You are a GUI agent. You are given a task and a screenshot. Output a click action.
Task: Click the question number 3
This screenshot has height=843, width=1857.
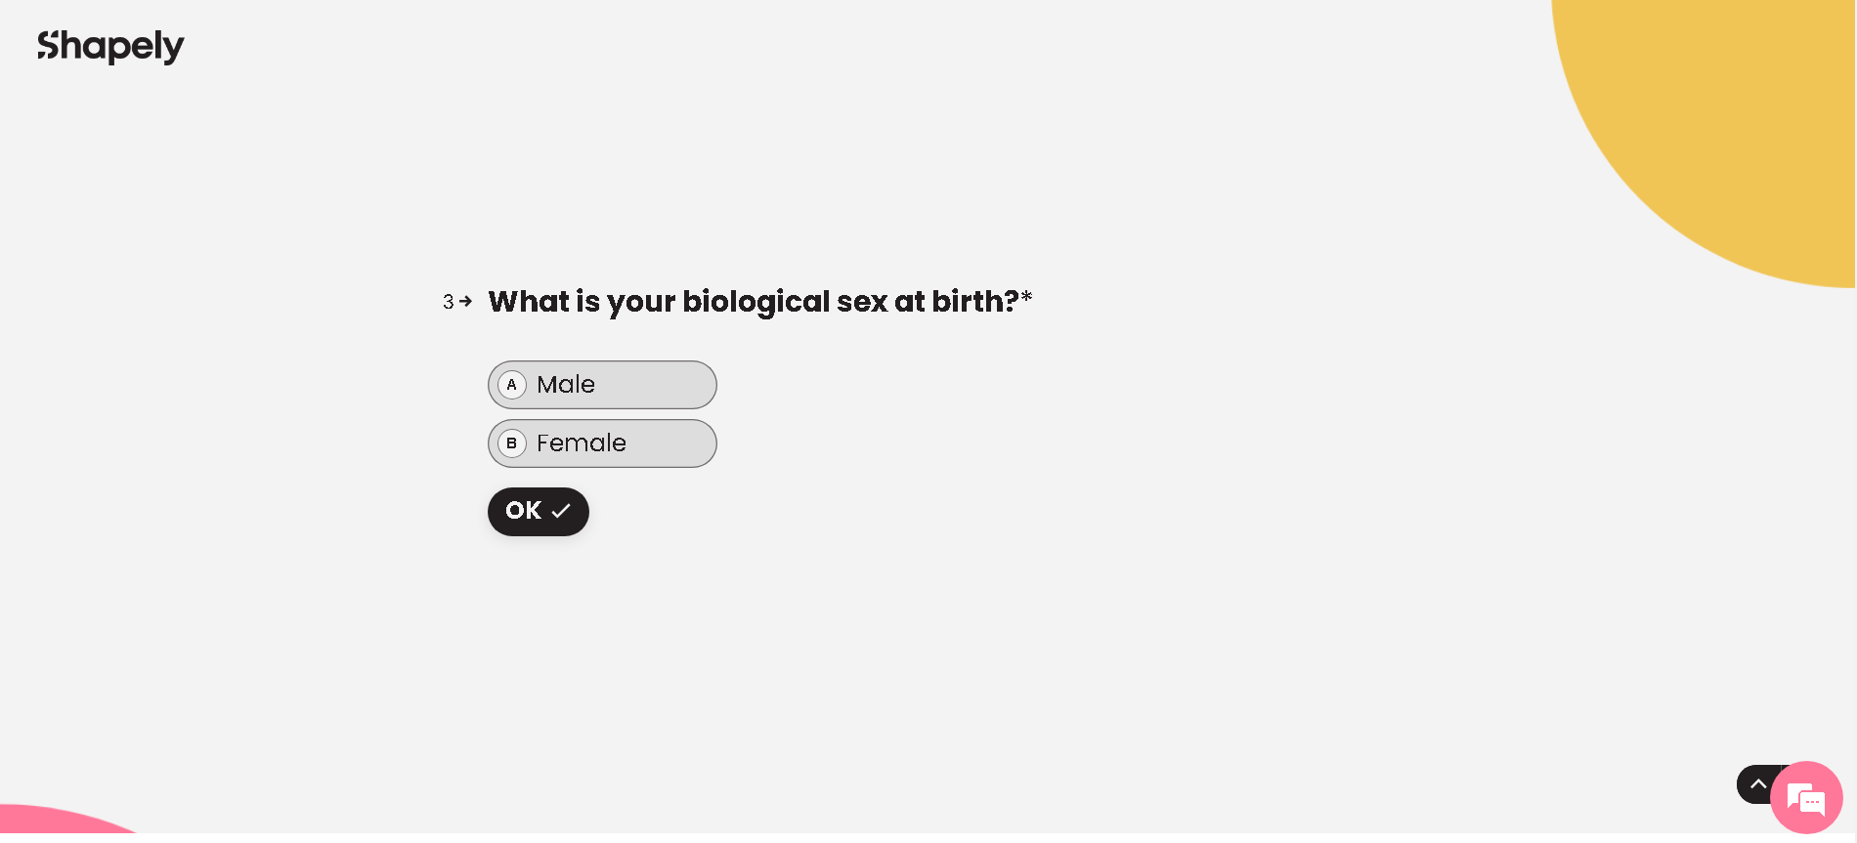(449, 302)
